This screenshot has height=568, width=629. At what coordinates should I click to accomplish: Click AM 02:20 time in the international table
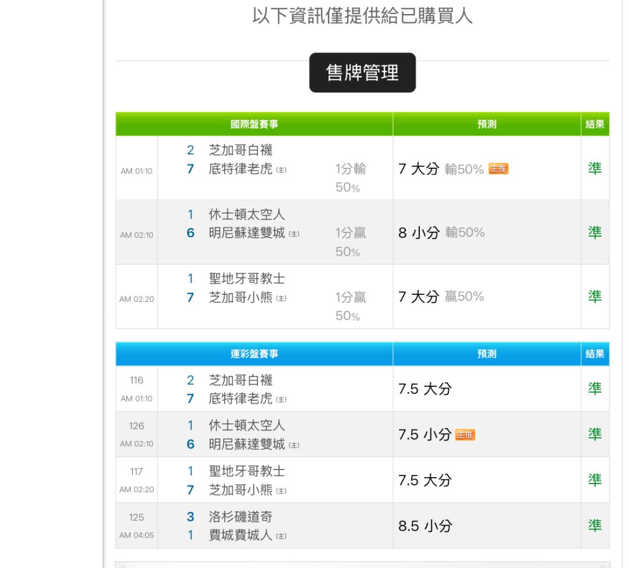136,299
